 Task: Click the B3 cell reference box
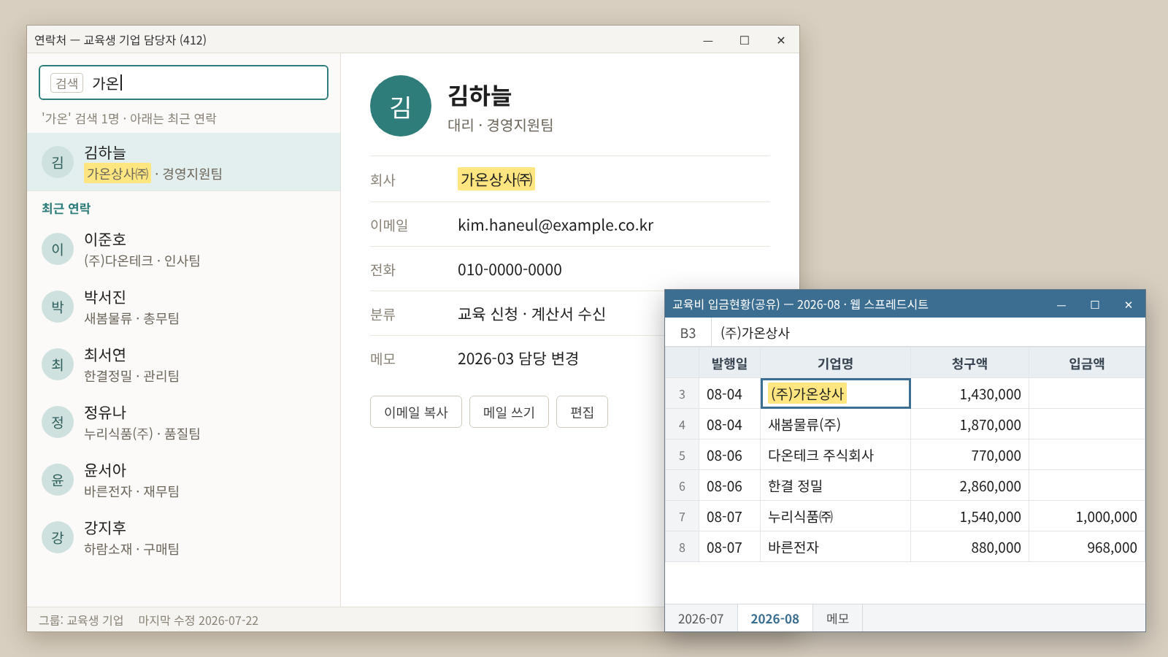[688, 333]
